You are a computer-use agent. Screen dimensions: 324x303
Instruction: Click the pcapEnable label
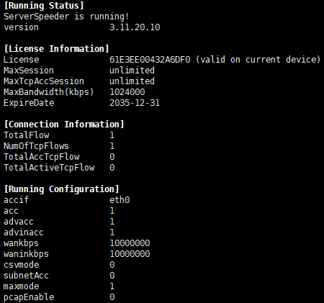(29, 297)
